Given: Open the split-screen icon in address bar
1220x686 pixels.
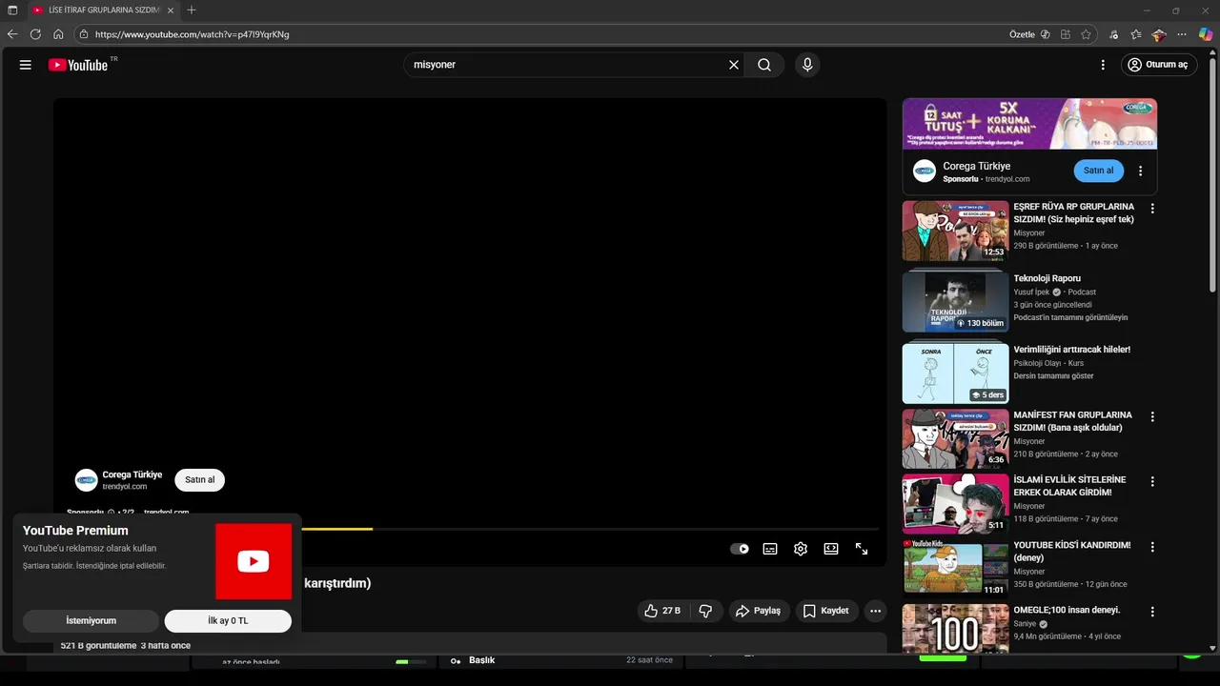Looking at the screenshot, I should point(1066,34).
